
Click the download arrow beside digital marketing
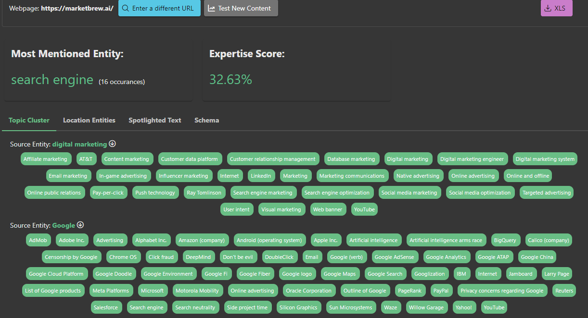[113, 144]
